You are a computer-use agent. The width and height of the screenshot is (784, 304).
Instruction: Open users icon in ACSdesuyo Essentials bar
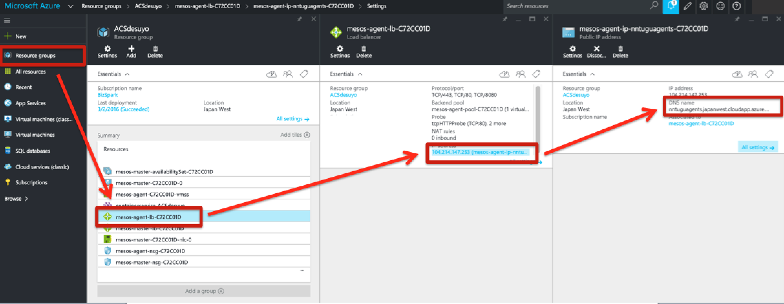tap(288, 74)
